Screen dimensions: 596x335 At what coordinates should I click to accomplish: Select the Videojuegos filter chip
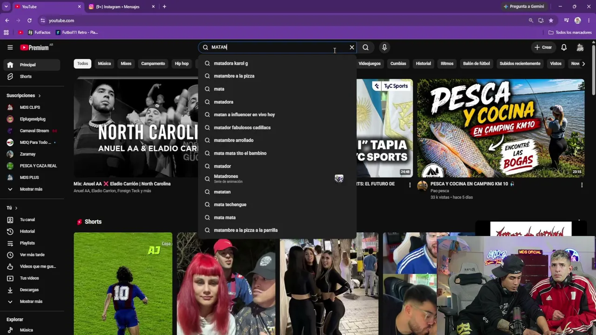370,64
